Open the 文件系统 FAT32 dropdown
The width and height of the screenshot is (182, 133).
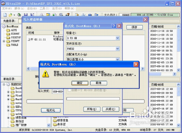pyautogui.click(x=93, y=49)
